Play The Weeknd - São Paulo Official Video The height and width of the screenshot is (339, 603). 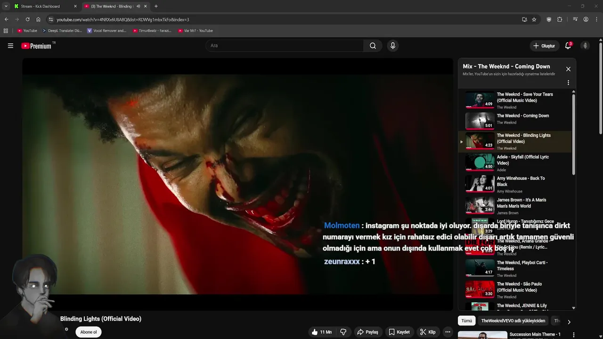pyautogui.click(x=515, y=290)
